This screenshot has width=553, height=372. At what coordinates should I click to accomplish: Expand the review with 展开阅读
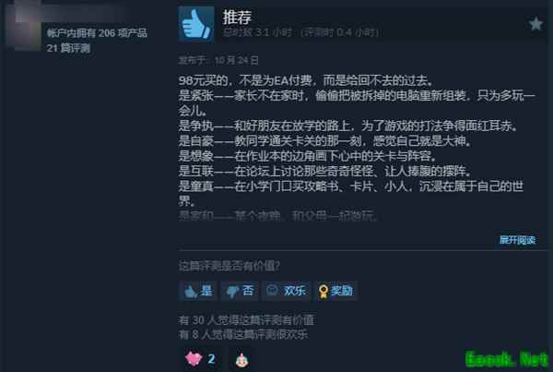click(517, 240)
